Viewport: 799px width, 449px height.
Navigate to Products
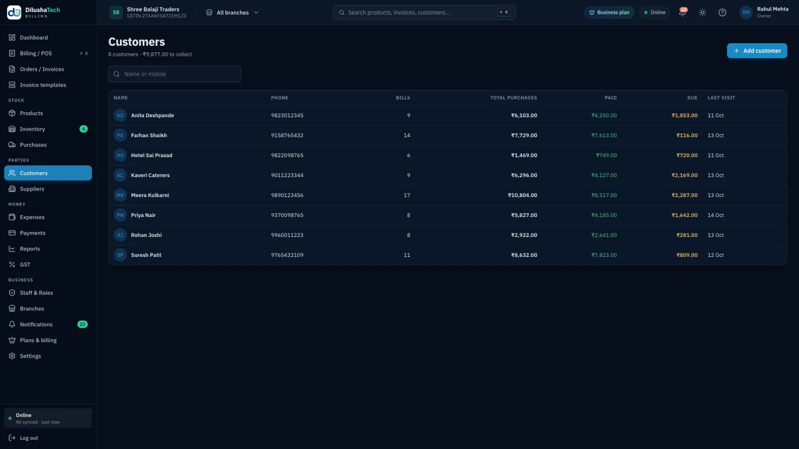48,113
